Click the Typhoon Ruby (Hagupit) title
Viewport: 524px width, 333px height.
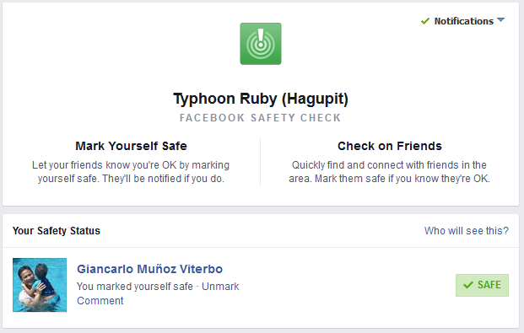click(261, 99)
